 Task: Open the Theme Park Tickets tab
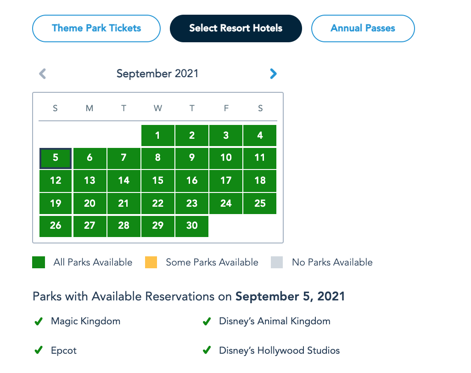coord(96,28)
